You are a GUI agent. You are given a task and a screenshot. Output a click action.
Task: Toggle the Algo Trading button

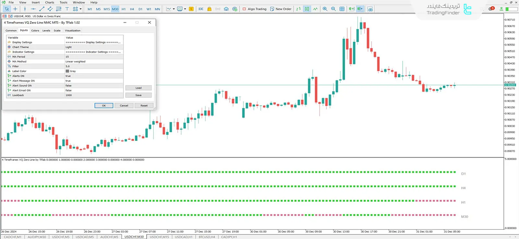(255, 9)
